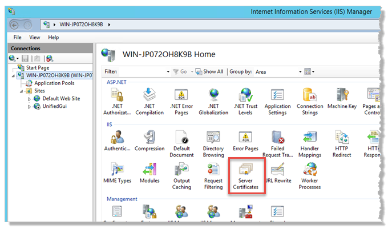Click the server home page icon beside title
The height and width of the screenshot is (229, 388).
pyautogui.click(x=108, y=55)
